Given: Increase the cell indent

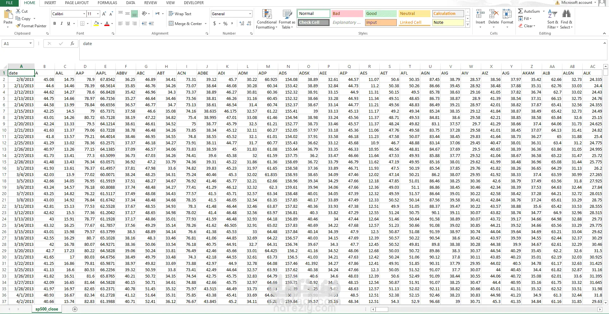Looking at the screenshot, I should [x=151, y=23].
